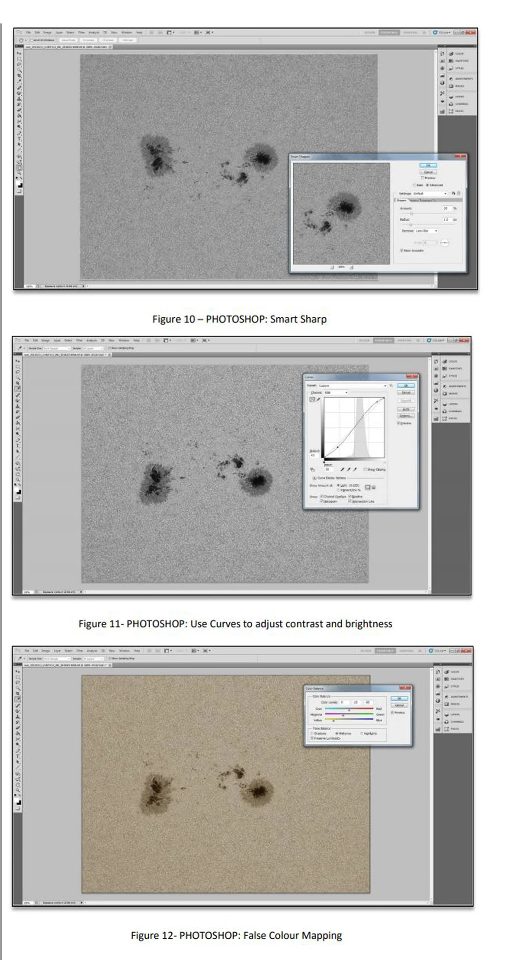Toggle Preview checkbox in Smart Sharpen dialog
The width and height of the screenshot is (515, 960).
coord(422,178)
